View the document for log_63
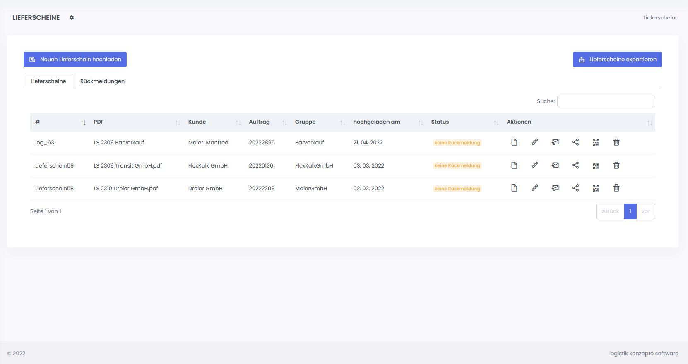This screenshot has width=688, height=364. point(514,142)
